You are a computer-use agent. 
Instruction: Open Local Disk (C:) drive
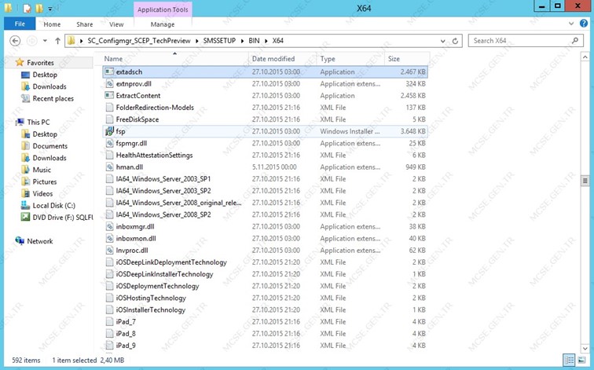tap(53, 205)
